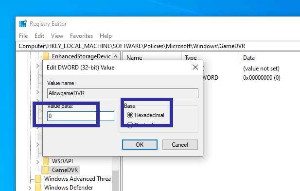Close the Edit DWORD dialog
The height and width of the screenshot is (191, 300).
pos(195,67)
